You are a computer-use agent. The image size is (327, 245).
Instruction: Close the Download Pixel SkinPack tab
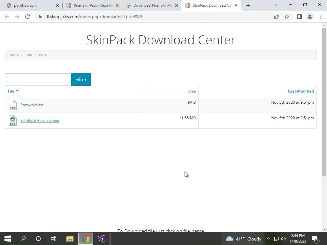[177, 6]
